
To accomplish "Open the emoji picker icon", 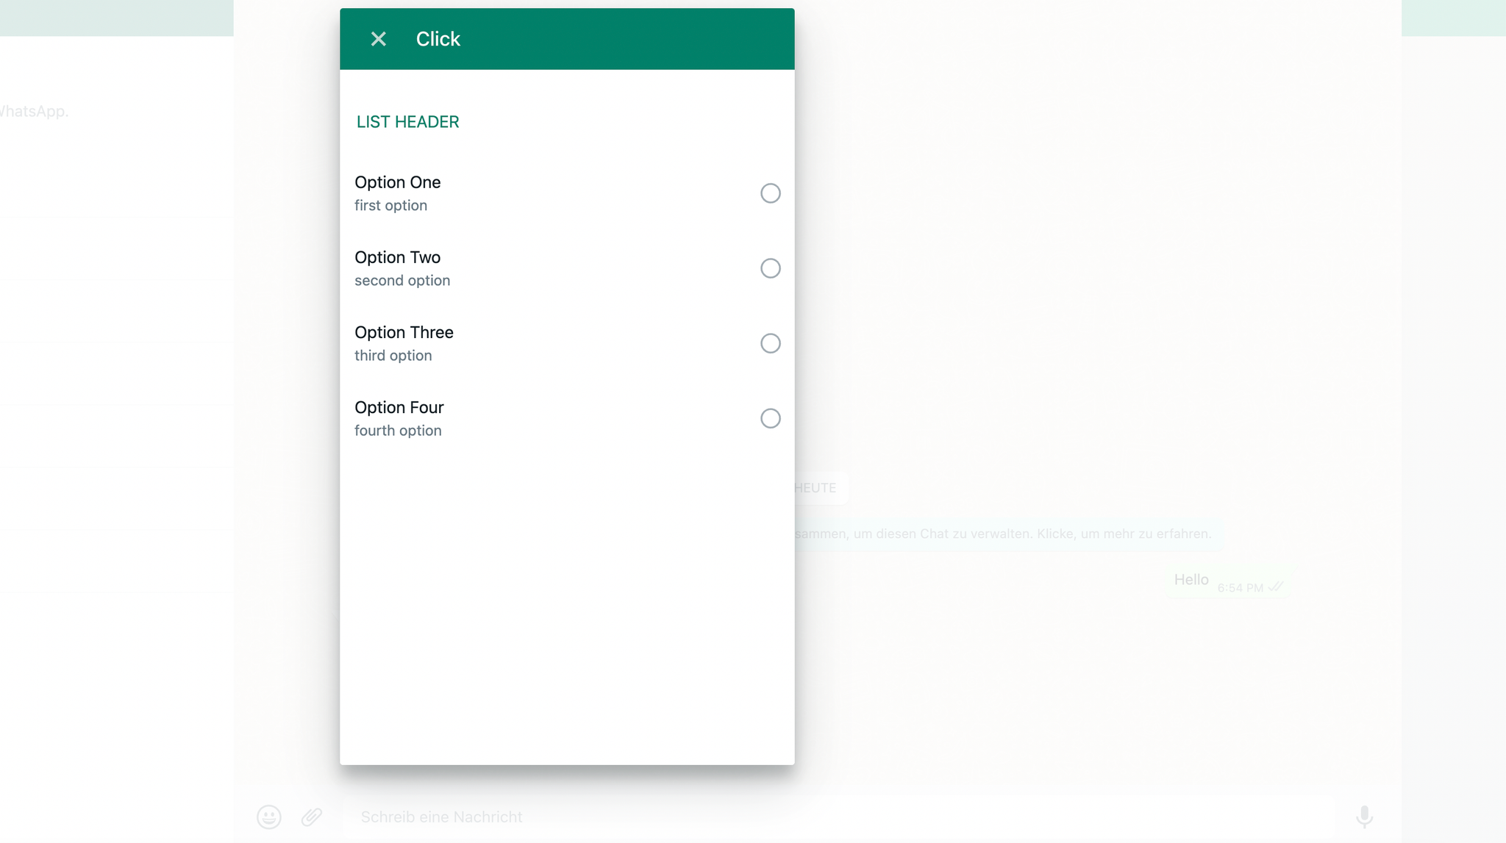I will [269, 817].
